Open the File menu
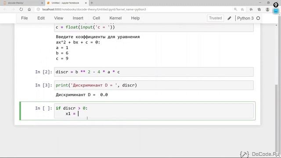The image size is (281, 158). click(25, 18)
